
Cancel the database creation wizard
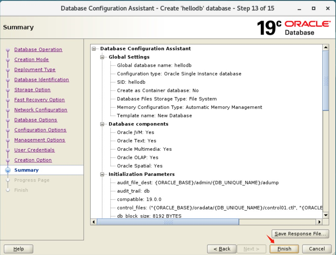[x=317, y=249]
